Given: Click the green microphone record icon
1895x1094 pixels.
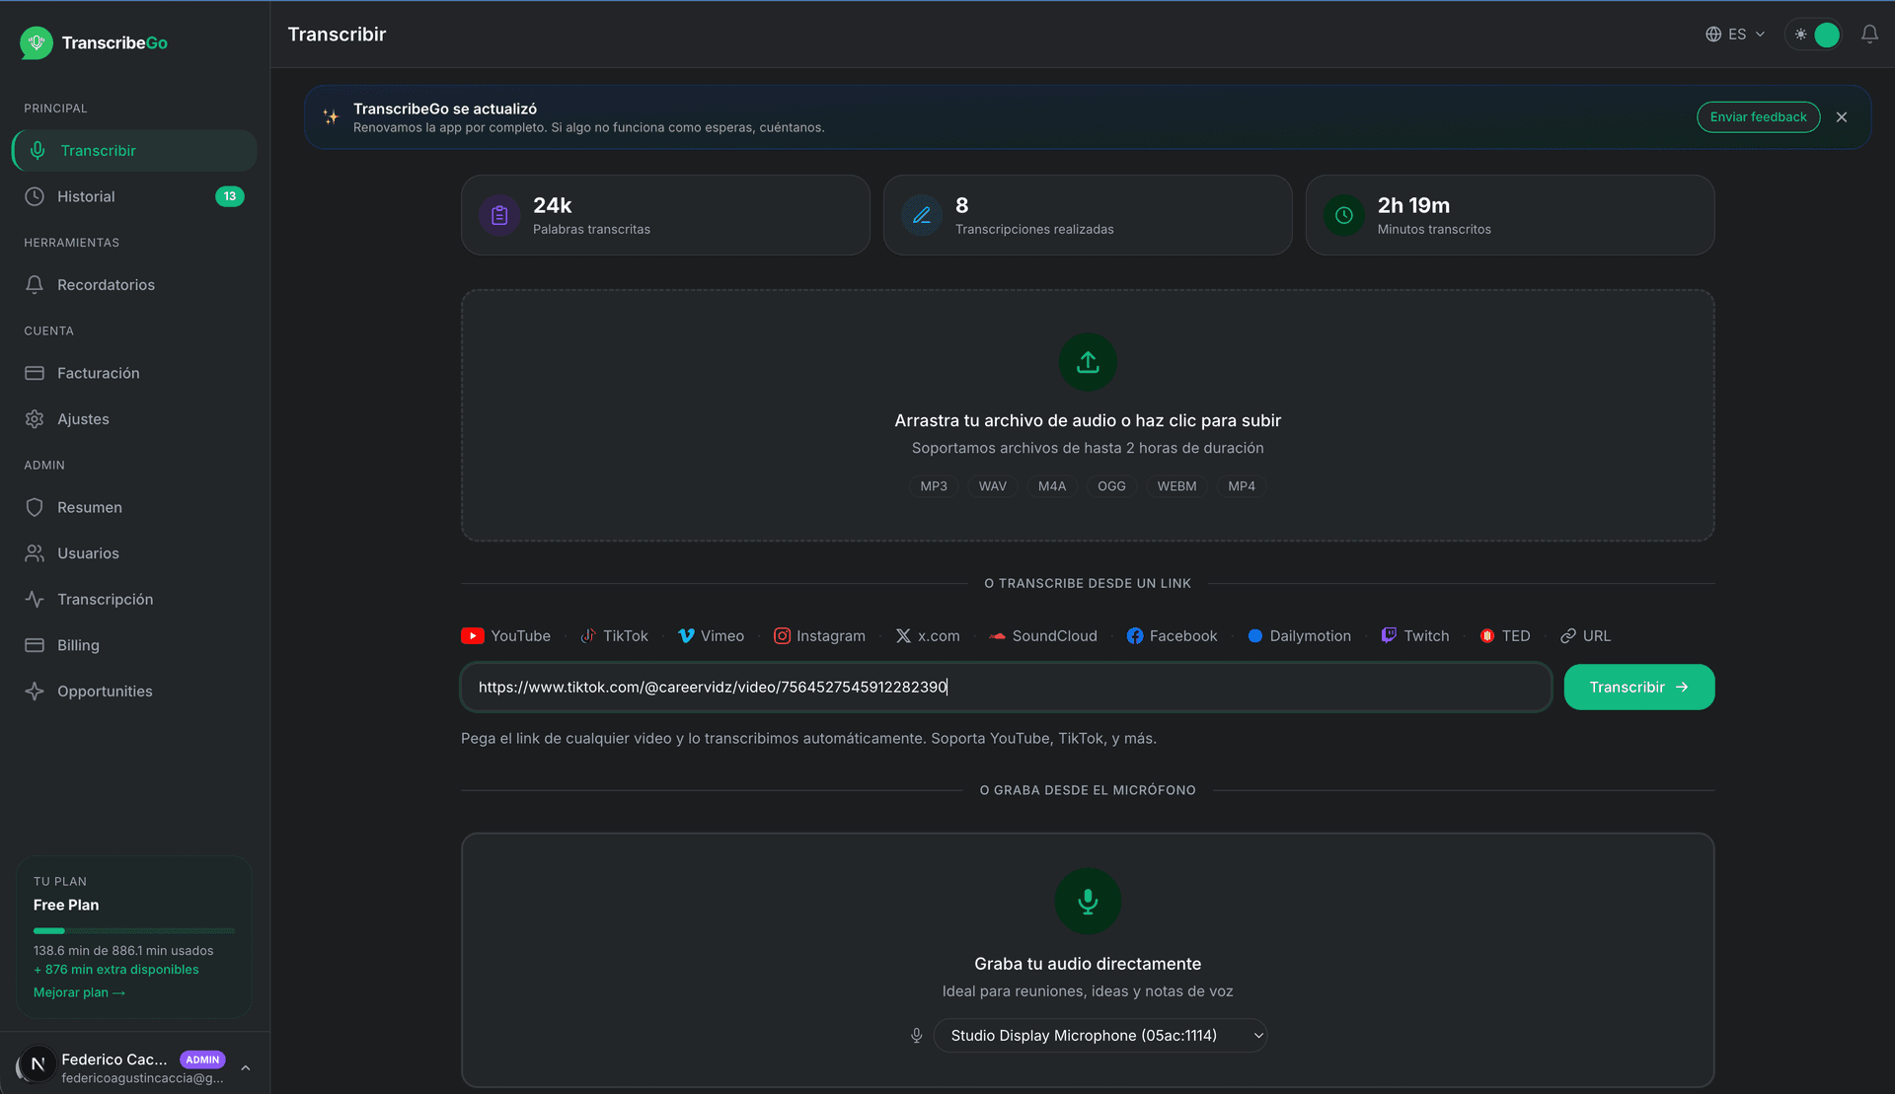Looking at the screenshot, I should point(1088,901).
